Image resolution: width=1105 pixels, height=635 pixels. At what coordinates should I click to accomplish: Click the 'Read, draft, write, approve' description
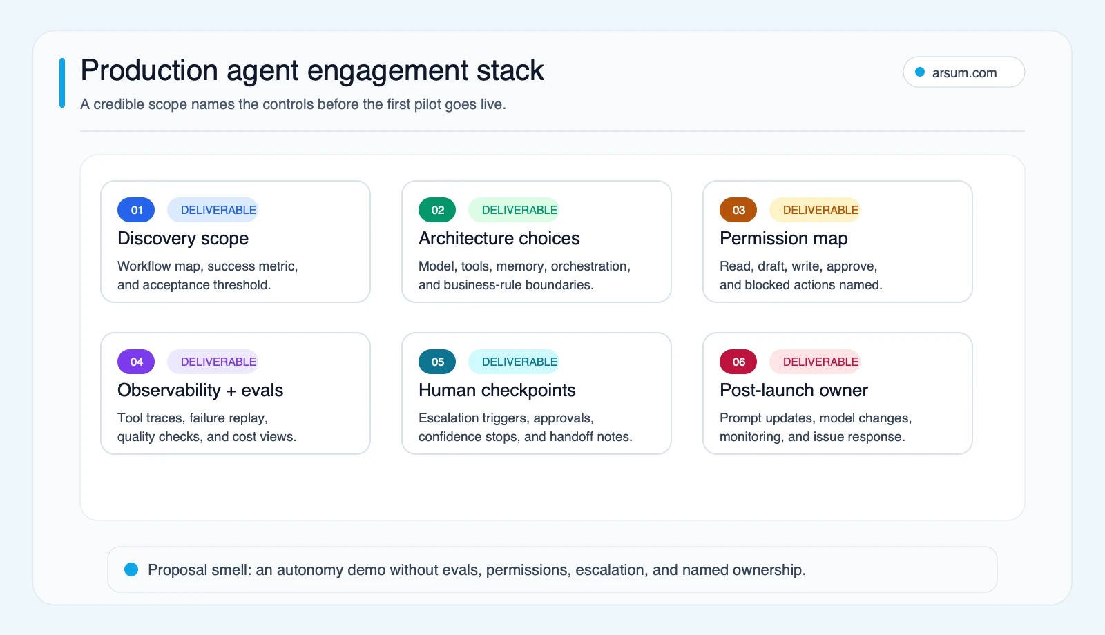(x=801, y=275)
